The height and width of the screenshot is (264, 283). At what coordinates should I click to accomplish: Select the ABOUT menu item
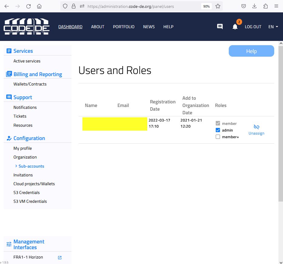(98, 27)
